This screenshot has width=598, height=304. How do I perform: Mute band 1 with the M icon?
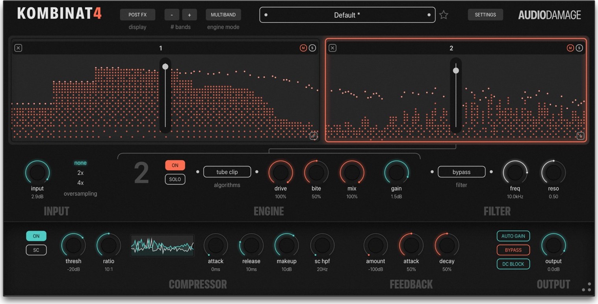(x=303, y=48)
